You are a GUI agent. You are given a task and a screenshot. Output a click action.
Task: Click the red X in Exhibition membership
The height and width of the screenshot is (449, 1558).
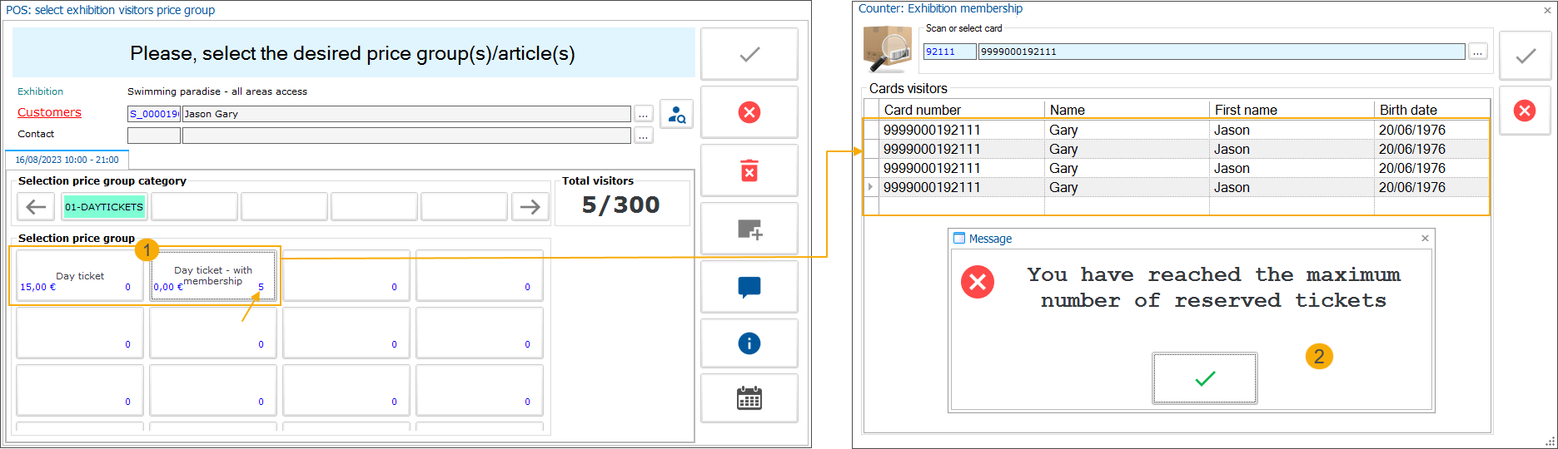(x=1524, y=111)
